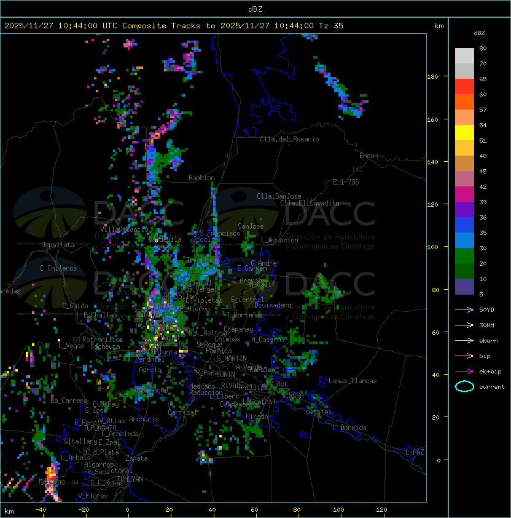This screenshot has height=518, width=511.
Task: Click the L_PAZ place label
Action: pyautogui.click(x=415, y=452)
